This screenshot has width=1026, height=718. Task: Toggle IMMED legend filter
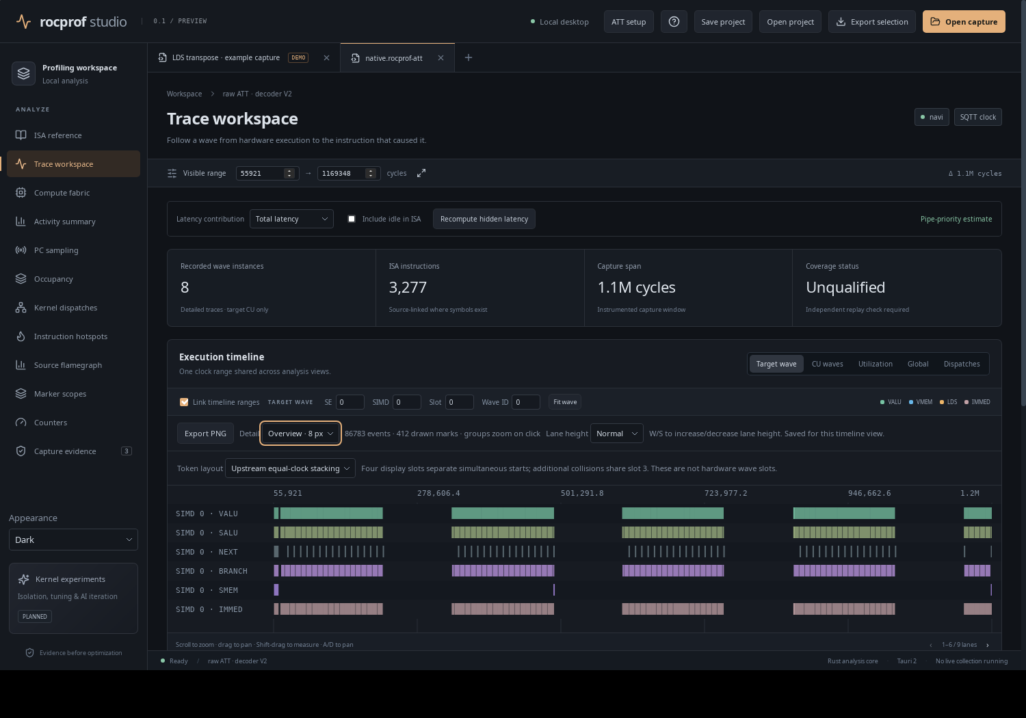coord(977,402)
